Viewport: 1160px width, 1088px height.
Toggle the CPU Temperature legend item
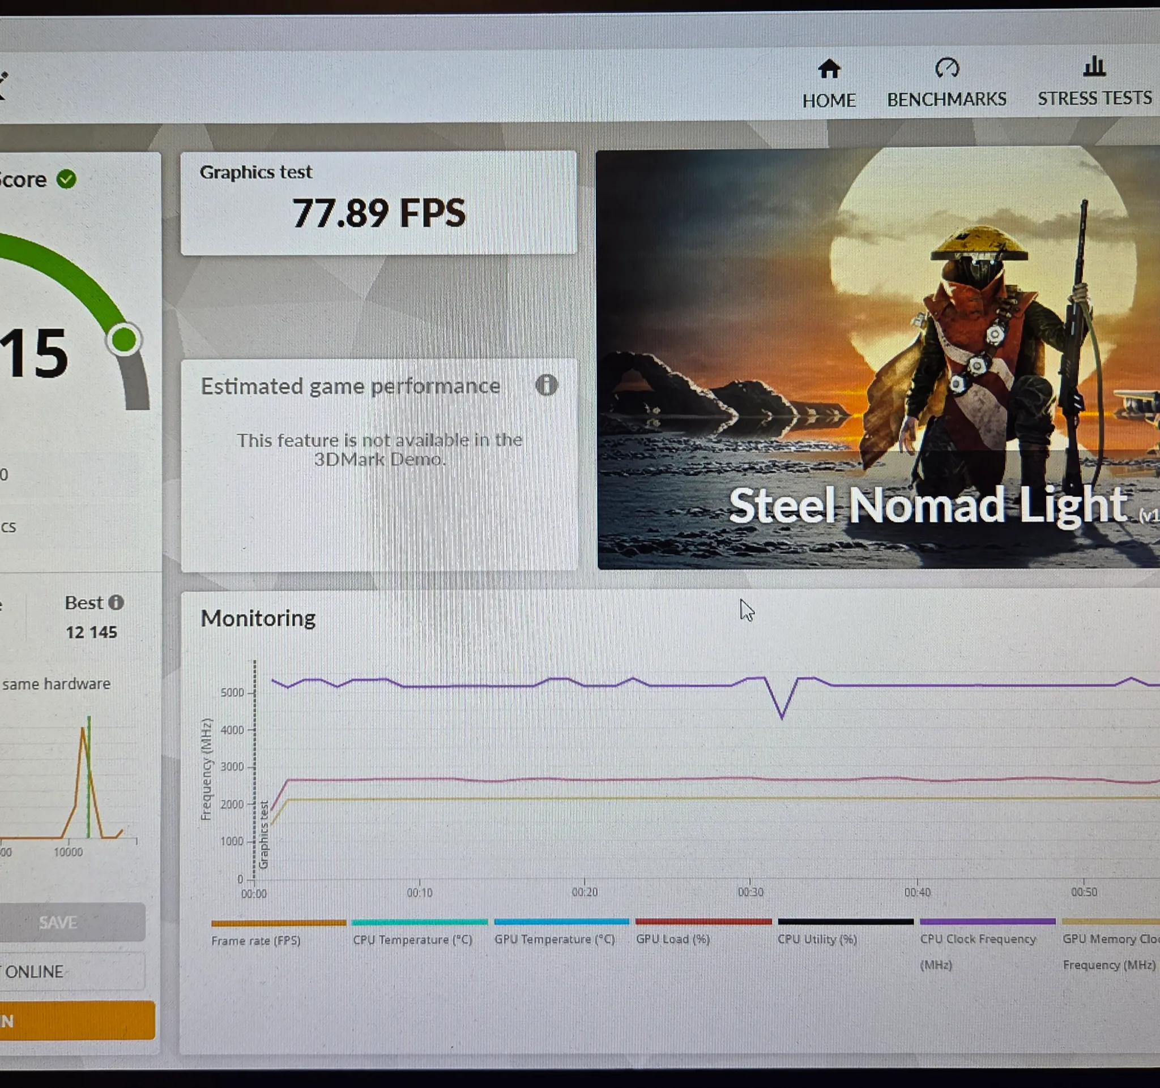click(x=420, y=932)
